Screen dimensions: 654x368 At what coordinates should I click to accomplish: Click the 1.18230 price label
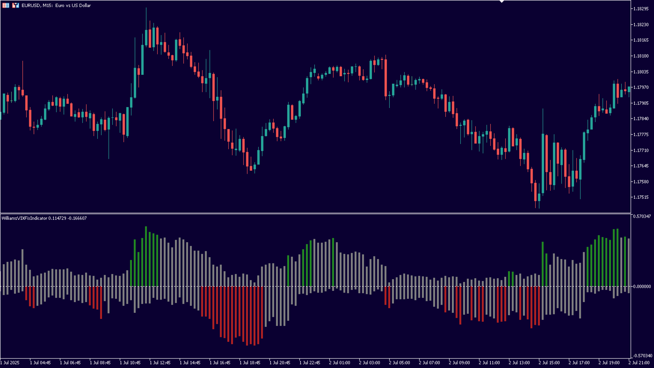click(640, 24)
